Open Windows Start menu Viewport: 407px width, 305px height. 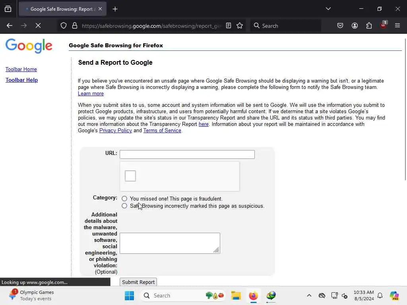pyautogui.click(x=129, y=295)
